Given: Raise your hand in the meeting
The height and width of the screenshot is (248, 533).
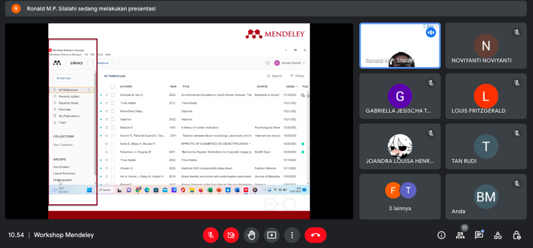Looking at the screenshot, I should click(x=251, y=235).
